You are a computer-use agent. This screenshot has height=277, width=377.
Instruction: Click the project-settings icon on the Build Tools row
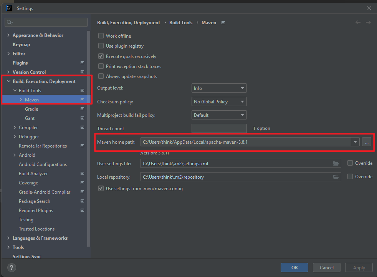coord(82,91)
